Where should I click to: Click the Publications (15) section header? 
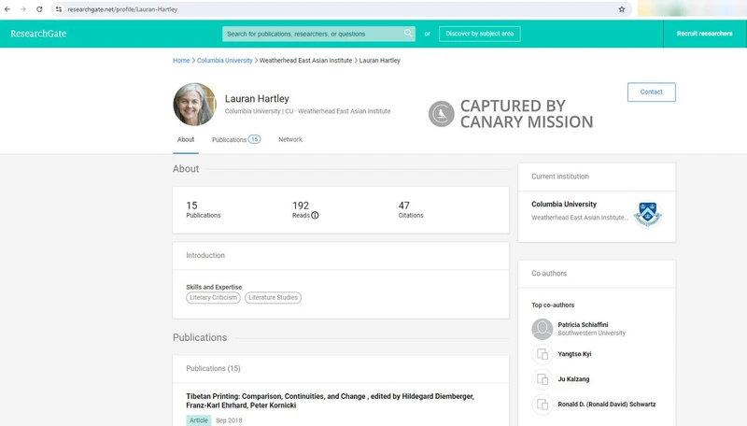[x=214, y=368]
